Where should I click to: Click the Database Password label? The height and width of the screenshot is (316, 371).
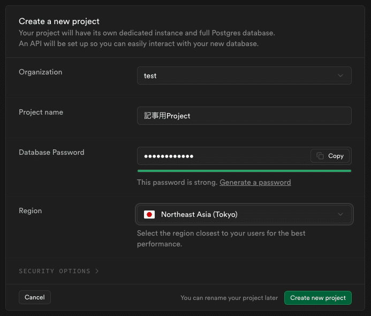click(x=51, y=152)
